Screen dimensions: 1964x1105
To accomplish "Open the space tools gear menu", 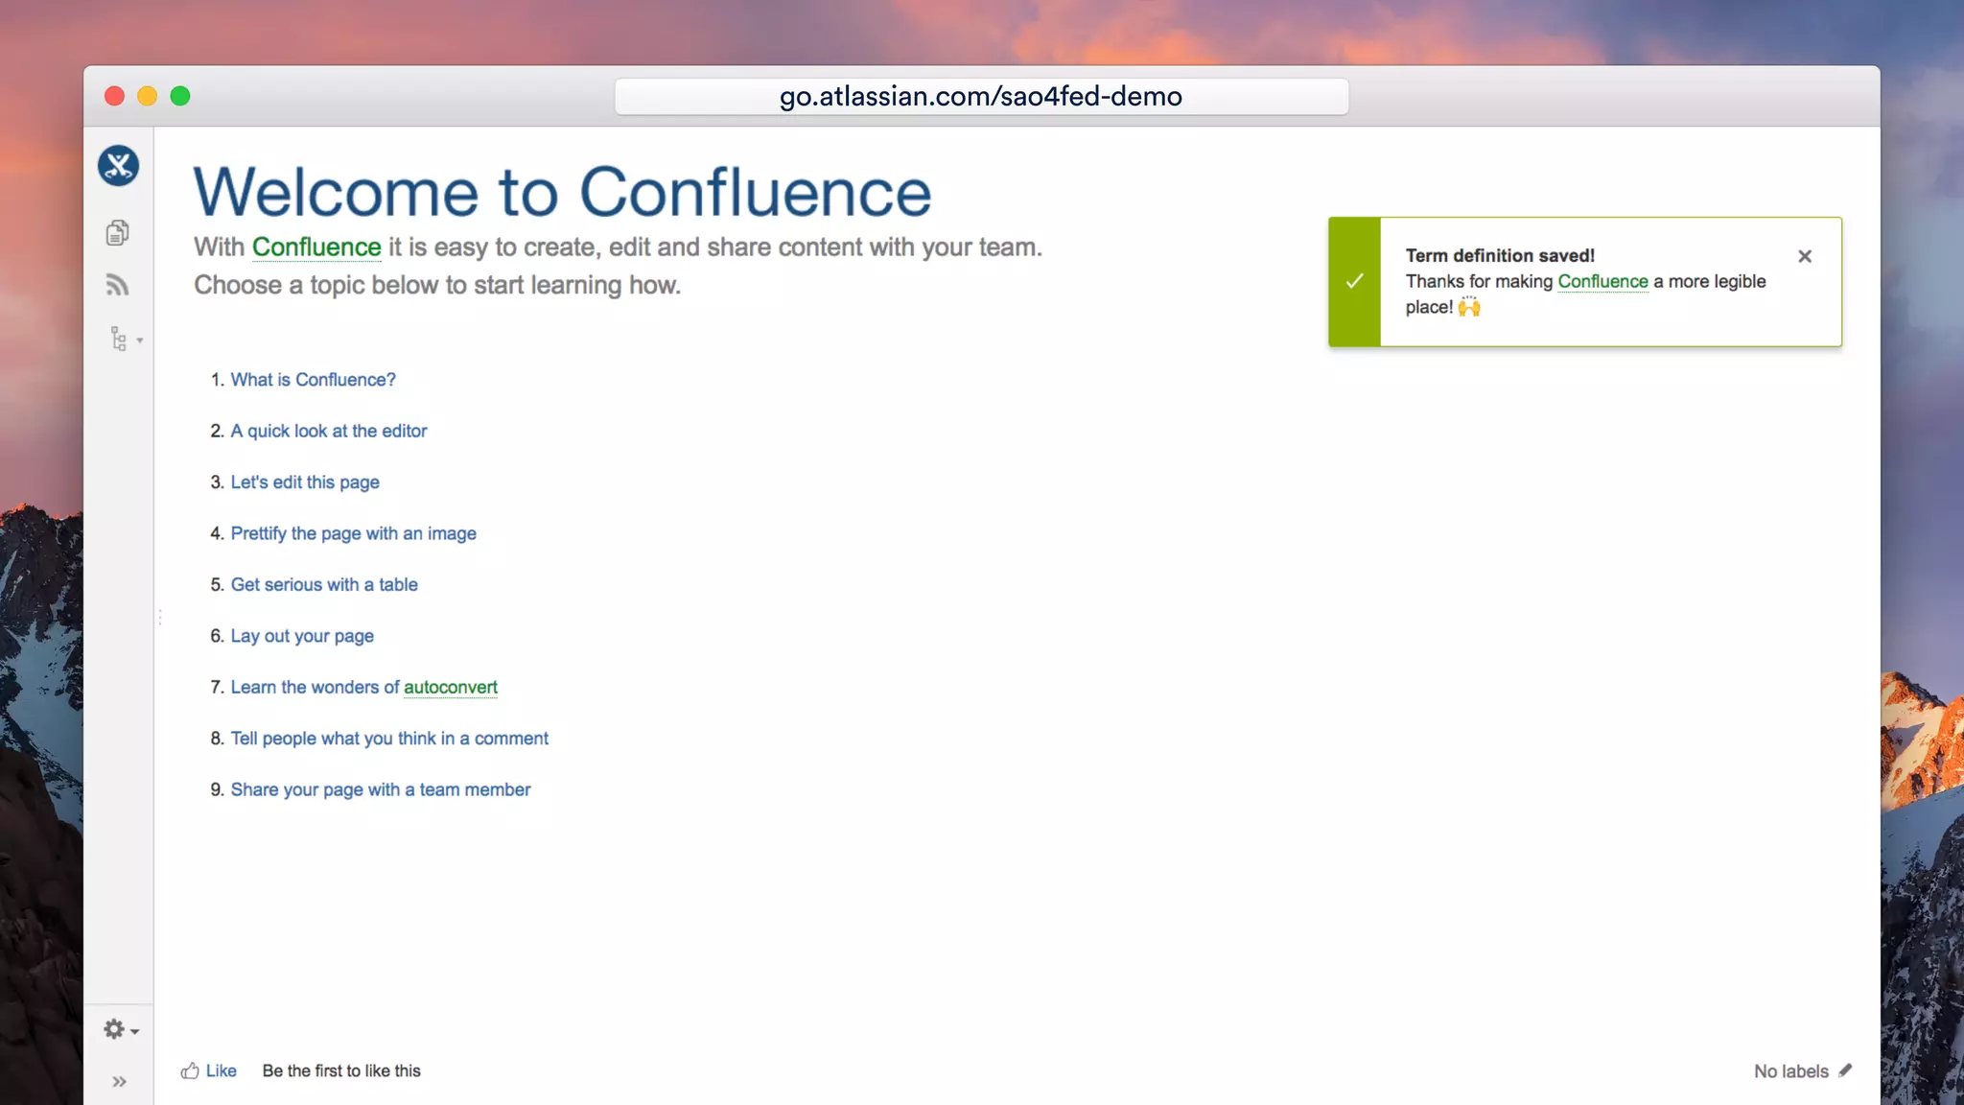I will coord(121,1030).
